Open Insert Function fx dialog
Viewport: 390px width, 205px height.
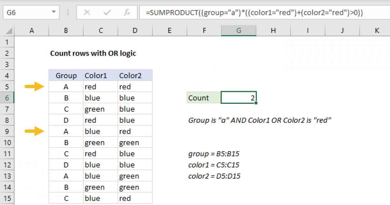tap(127, 13)
